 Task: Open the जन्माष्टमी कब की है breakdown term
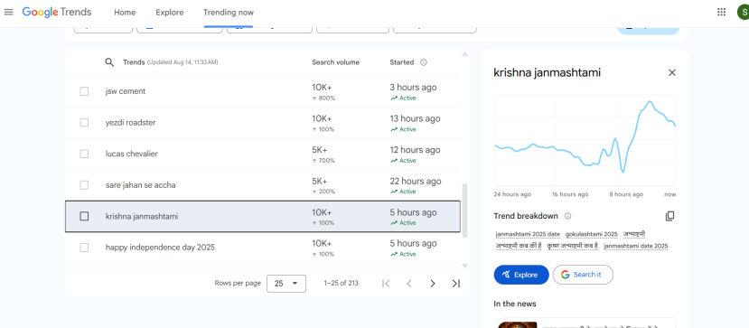(519, 246)
